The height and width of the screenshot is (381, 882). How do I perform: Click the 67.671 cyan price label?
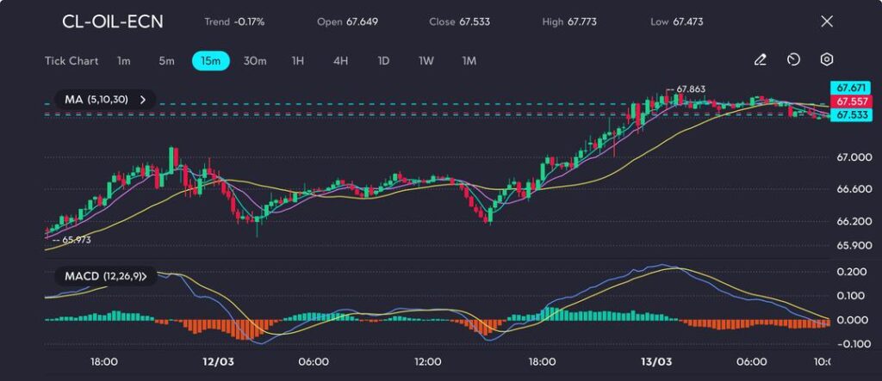850,88
